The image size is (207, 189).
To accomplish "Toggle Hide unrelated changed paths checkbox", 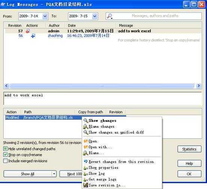I will coord(5,149).
